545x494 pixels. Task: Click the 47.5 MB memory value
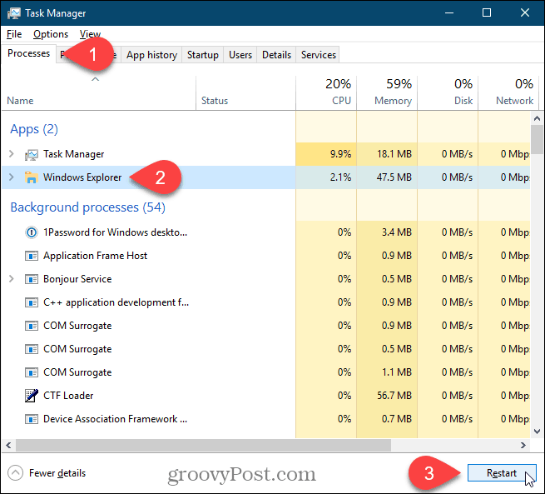pyautogui.click(x=394, y=177)
